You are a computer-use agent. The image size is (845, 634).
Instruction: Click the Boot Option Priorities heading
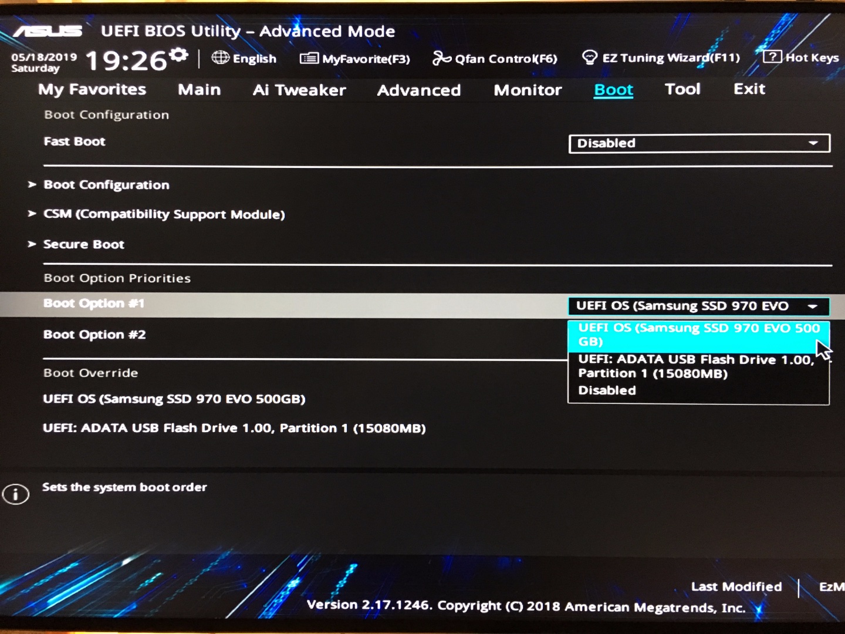click(x=117, y=278)
